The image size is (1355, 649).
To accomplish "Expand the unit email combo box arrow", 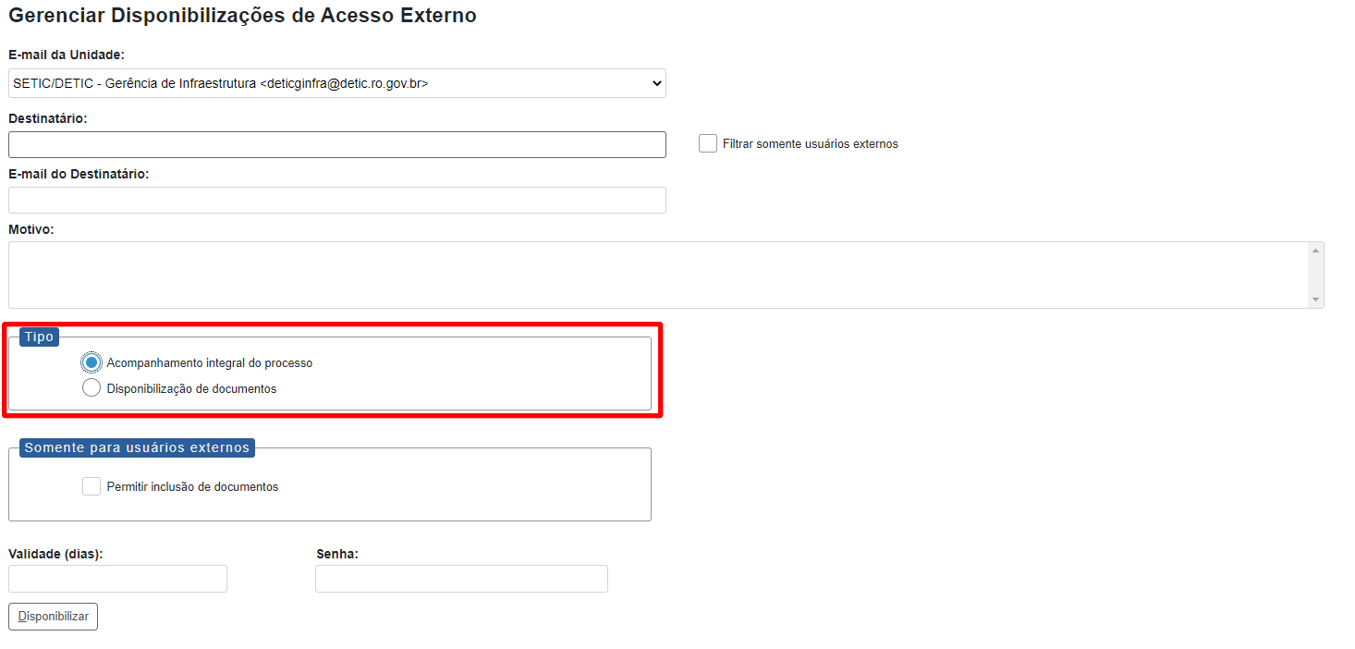I will click(657, 82).
